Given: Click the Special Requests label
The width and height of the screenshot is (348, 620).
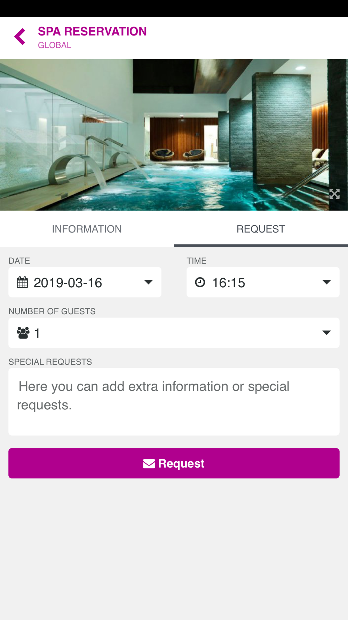Looking at the screenshot, I should click(x=50, y=362).
